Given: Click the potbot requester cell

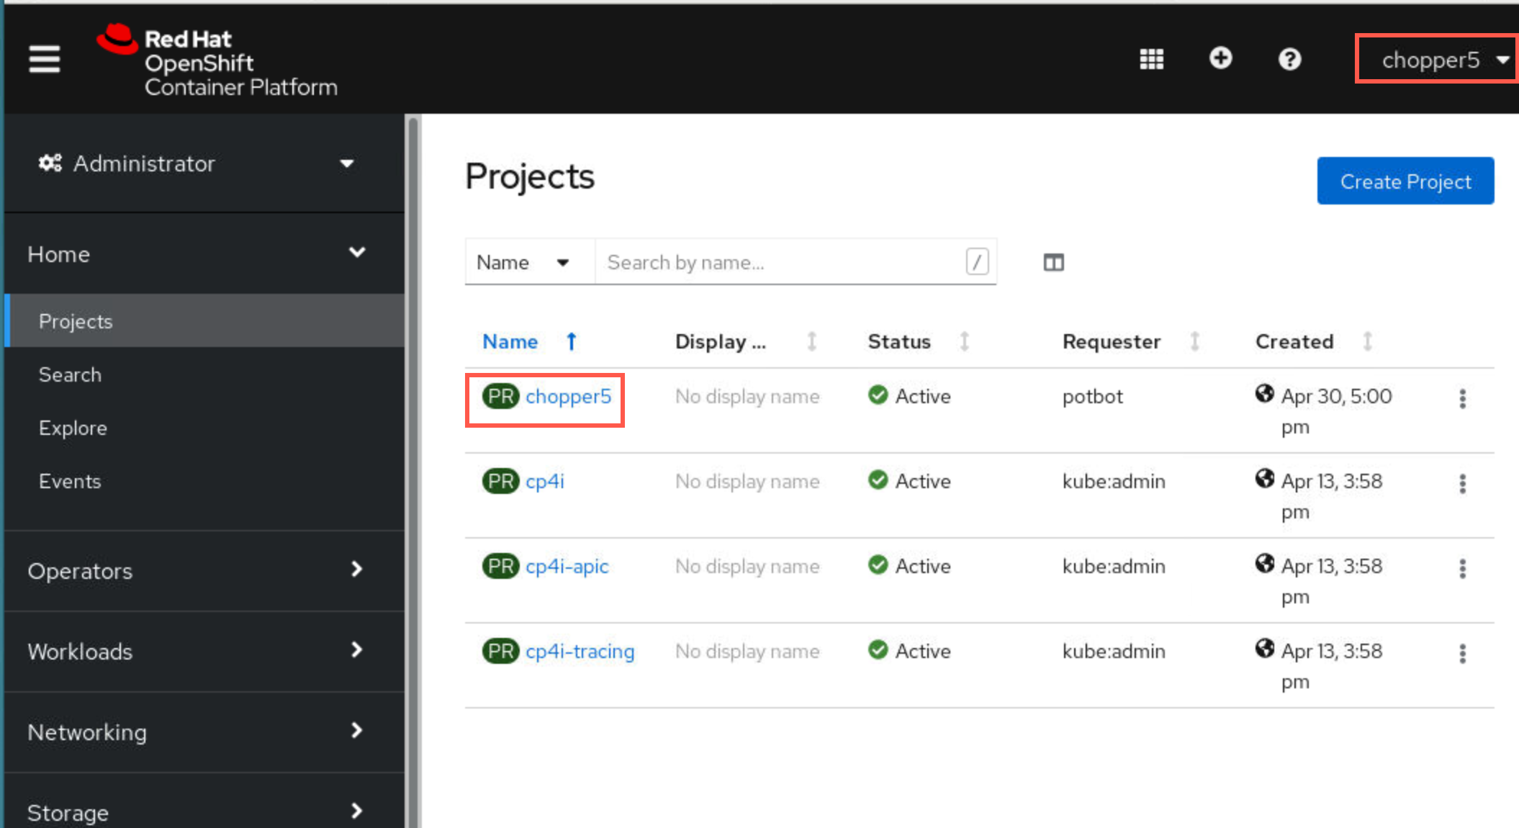Looking at the screenshot, I should (1092, 396).
